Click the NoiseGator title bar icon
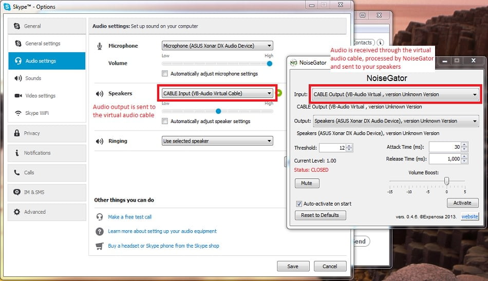This screenshot has height=281, width=488. point(294,63)
